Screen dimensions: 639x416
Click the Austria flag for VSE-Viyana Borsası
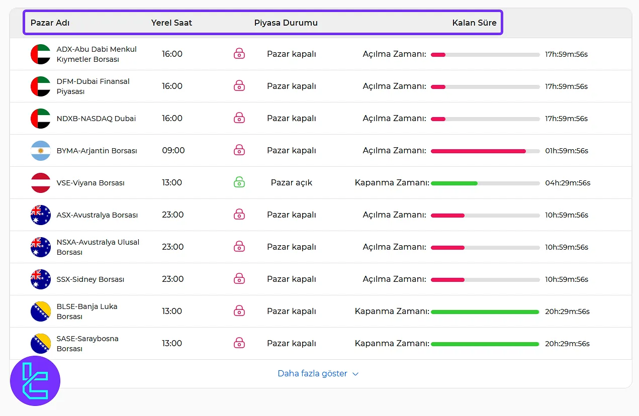click(x=41, y=183)
